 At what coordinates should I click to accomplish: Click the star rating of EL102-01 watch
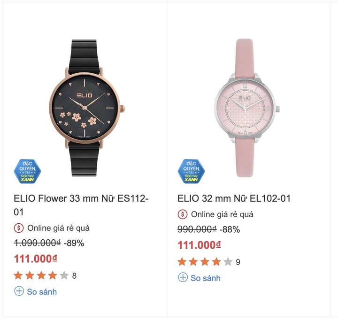pyautogui.click(x=205, y=262)
